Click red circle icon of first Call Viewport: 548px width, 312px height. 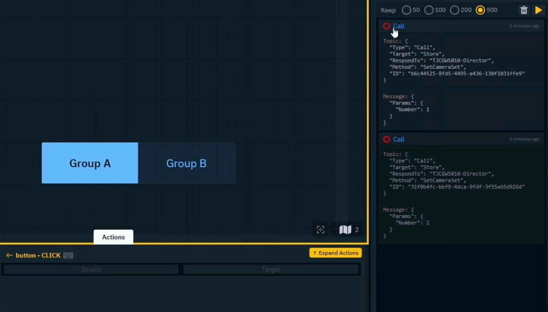click(x=386, y=26)
